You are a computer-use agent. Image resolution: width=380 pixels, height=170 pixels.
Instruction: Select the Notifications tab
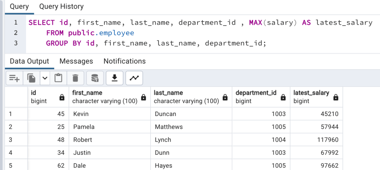tap(125, 61)
